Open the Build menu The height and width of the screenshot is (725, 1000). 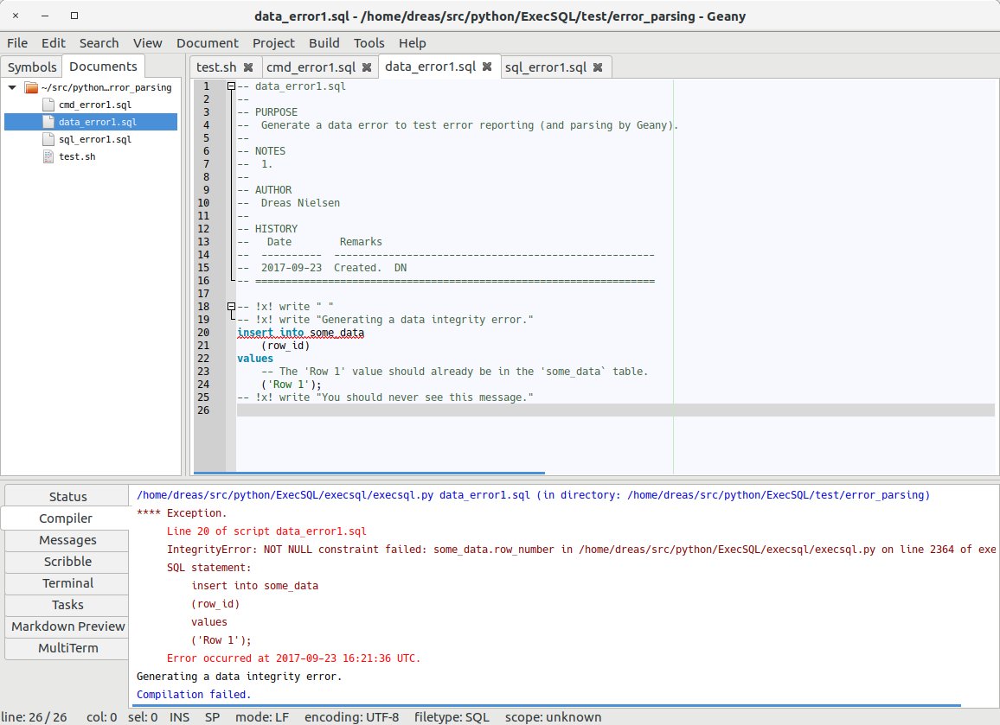click(x=324, y=42)
